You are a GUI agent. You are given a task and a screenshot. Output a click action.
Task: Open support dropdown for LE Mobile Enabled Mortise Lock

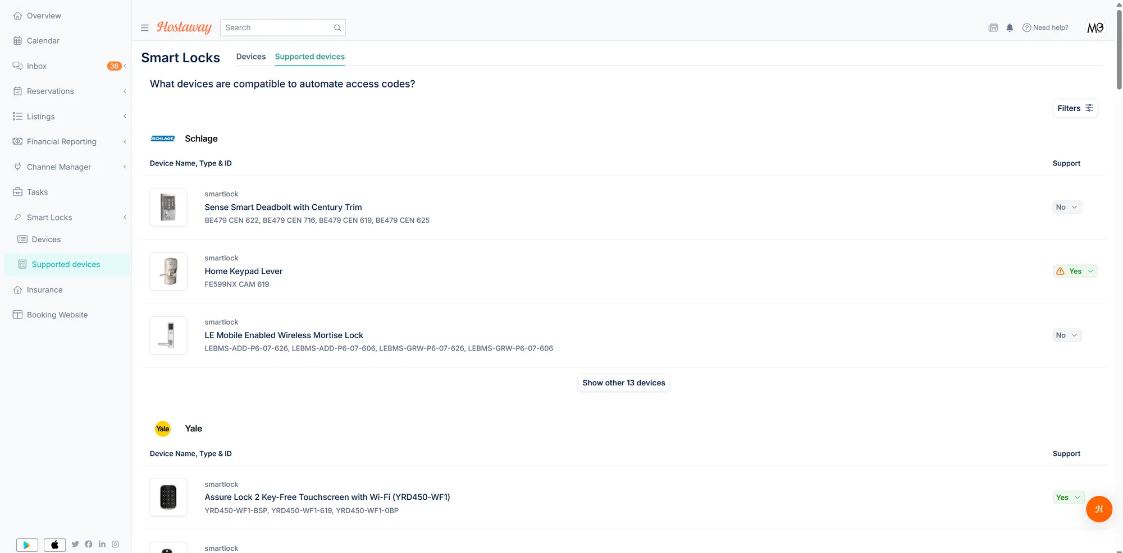pyautogui.click(x=1067, y=335)
